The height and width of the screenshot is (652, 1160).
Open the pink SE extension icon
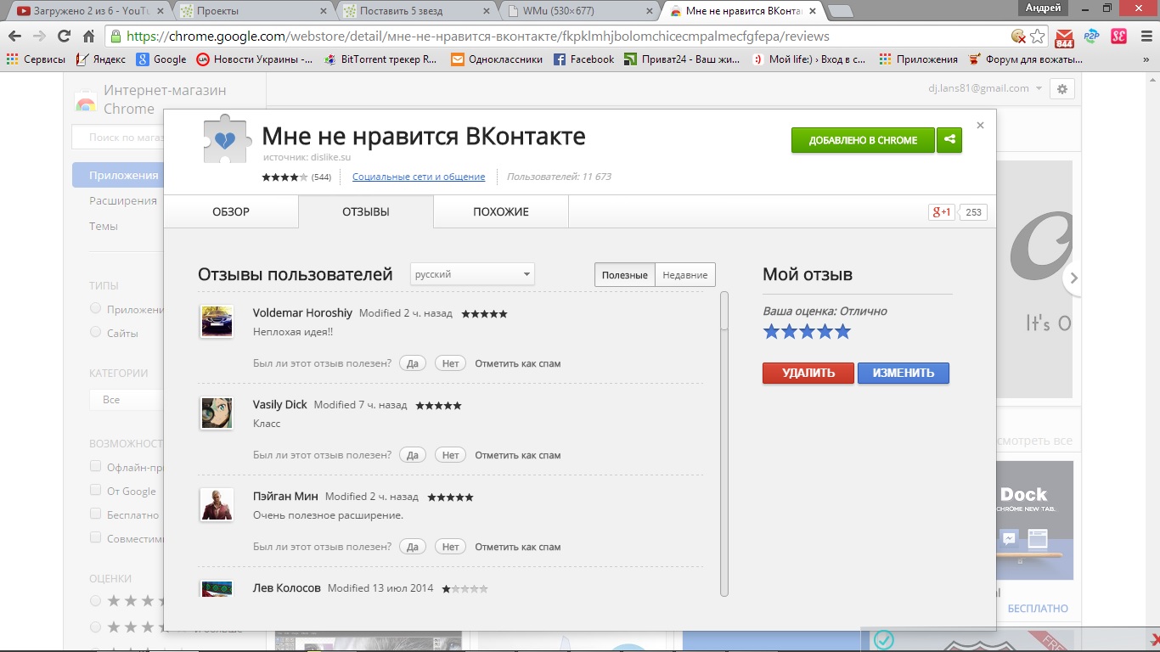tap(1118, 37)
